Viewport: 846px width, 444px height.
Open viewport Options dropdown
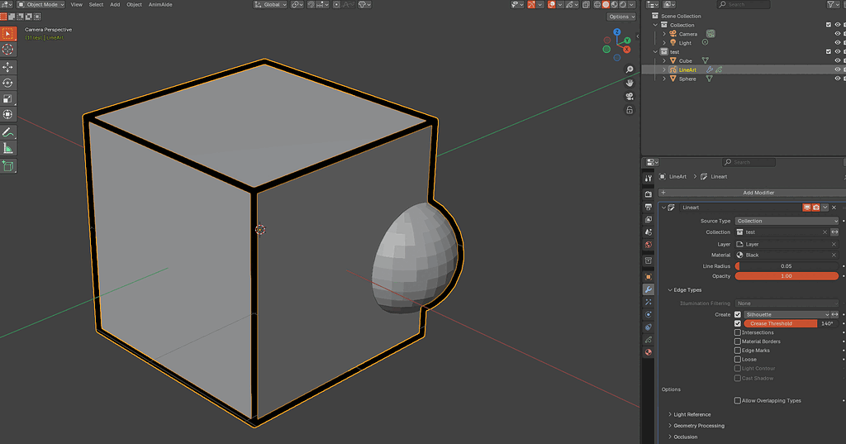click(621, 17)
